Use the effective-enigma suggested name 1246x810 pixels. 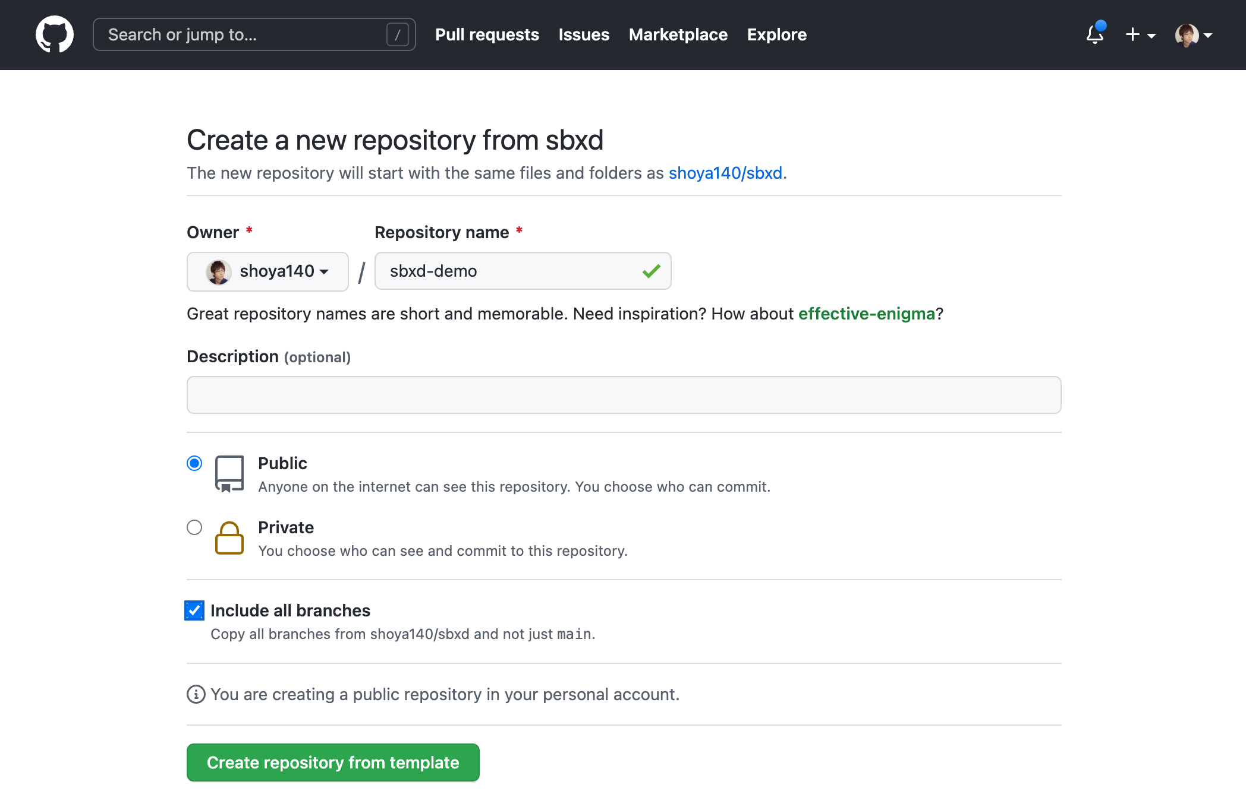click(867, 314)
